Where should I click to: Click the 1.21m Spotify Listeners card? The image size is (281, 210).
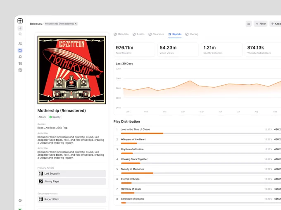pos(221,50)
